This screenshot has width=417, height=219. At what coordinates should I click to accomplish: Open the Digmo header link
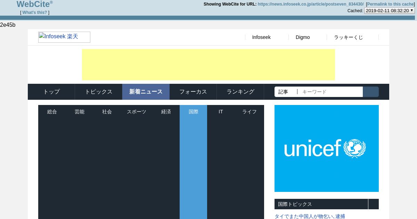(x=303, y=37)
